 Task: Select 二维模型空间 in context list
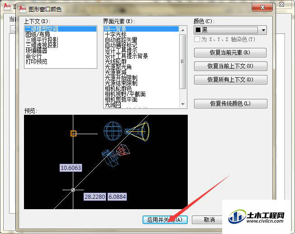(x=60, y=29)
